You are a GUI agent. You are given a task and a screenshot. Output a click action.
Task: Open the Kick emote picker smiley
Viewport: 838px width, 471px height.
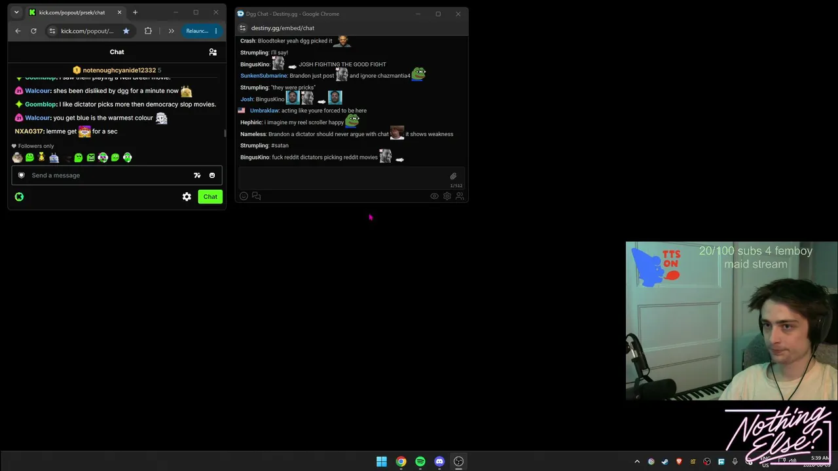212,175
